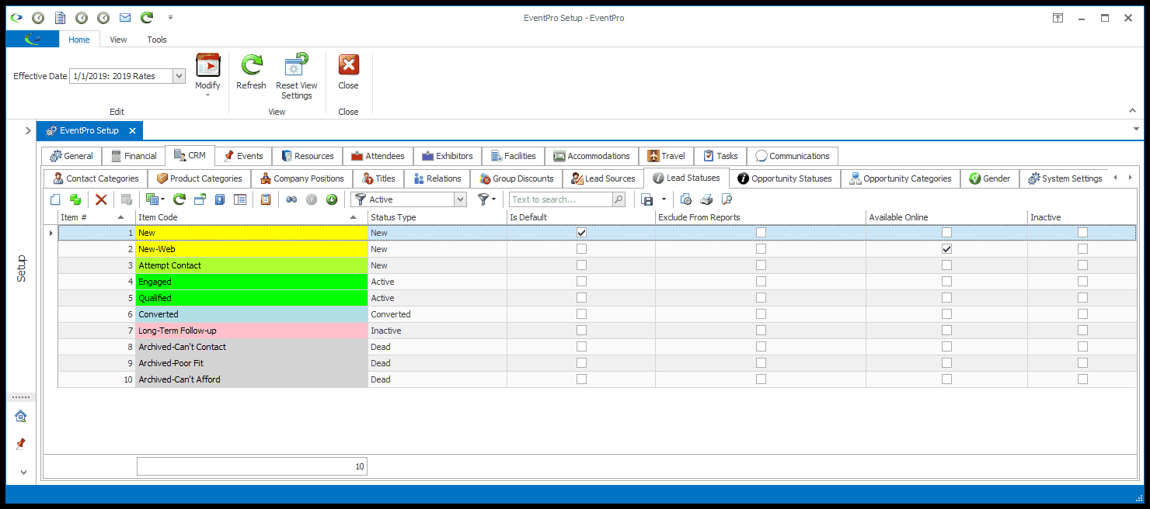This screenshot has height=509, width=1150.
Task: Click the Available Online column header
Action: tap(946, 217)
